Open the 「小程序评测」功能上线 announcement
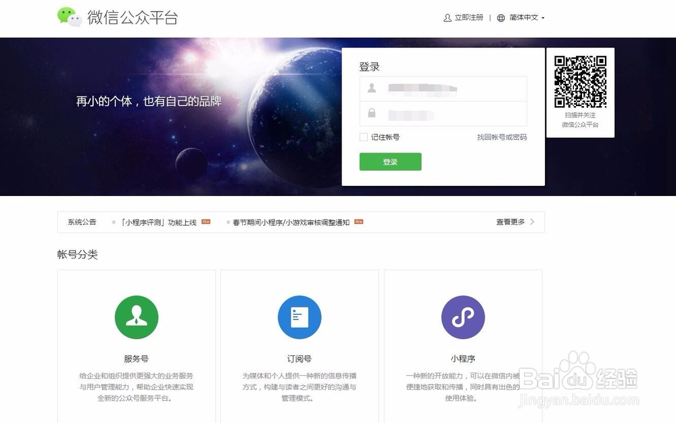 tap(159, 222)
